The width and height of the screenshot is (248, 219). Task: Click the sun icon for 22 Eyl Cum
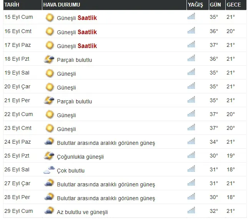coord(49,114)
